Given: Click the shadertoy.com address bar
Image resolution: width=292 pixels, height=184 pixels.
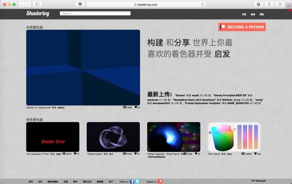Looking at the screenshot, I should tap(146, 4).
